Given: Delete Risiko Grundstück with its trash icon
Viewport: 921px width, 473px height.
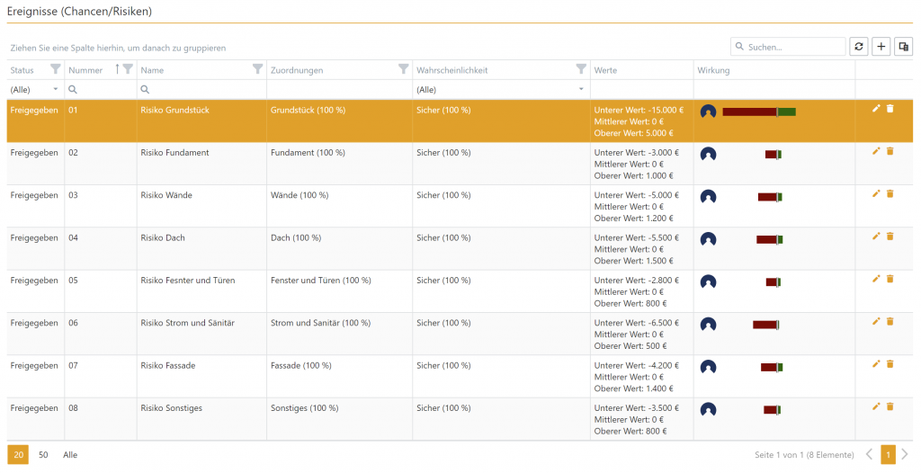Looking at the screenshot, I should pos(890,109).
